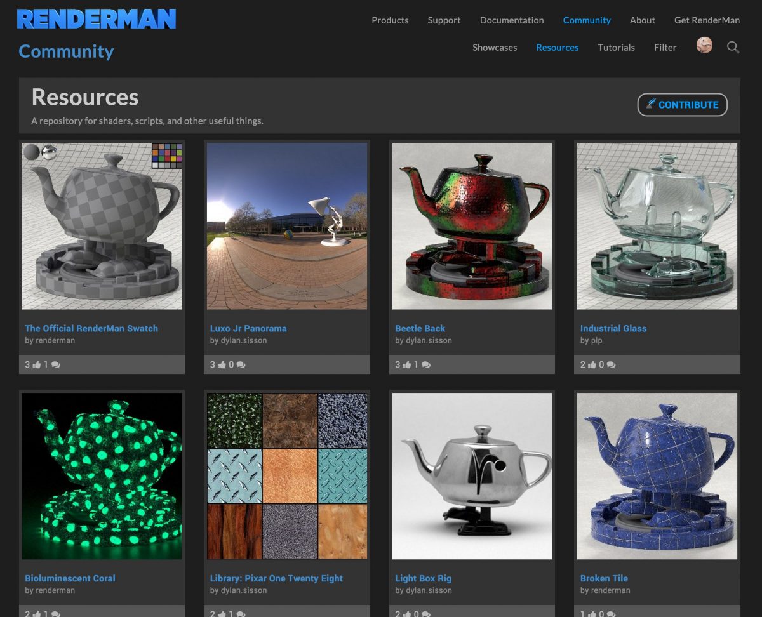Image resolution: width=762 pixels, height=617 pixels.
Task: Switch to the Showcases tab
Action: 495,47
